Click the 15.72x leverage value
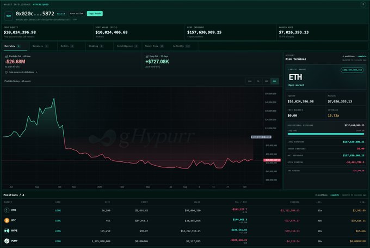Viewport: 370px width, 248px height. click(x=334, y=116)
